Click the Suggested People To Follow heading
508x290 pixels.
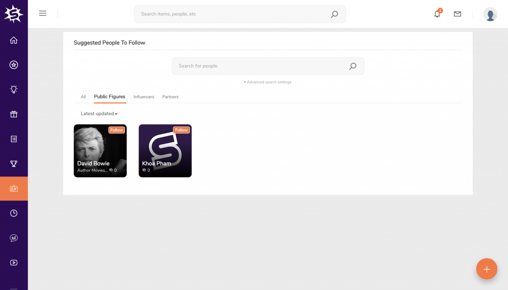pyautogui.click(x=110, y=43)
